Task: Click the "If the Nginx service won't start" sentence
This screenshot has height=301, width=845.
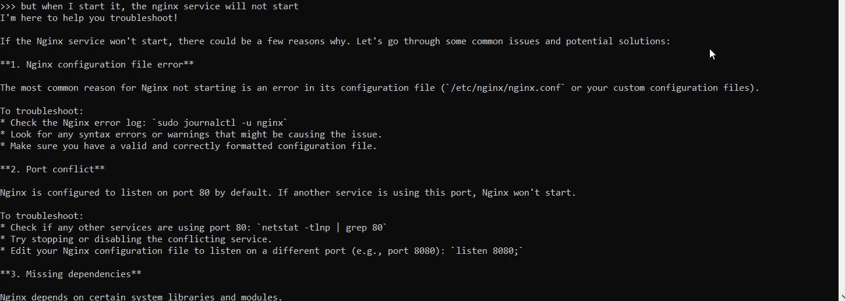Action: [x=86, y=41]
